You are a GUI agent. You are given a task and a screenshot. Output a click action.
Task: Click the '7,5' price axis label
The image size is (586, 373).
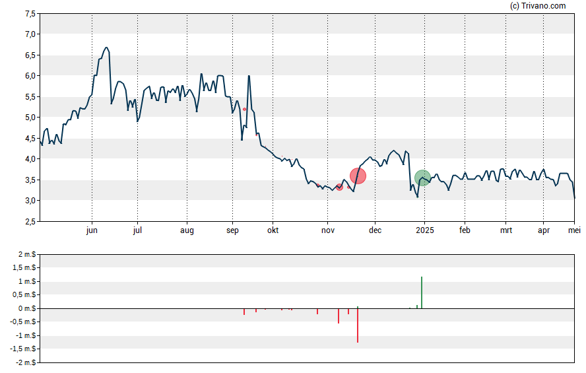30,14
